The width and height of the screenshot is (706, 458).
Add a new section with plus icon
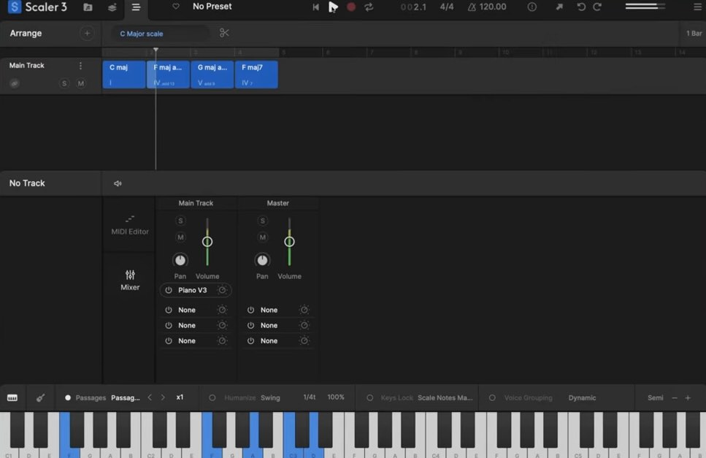(87, 33)
